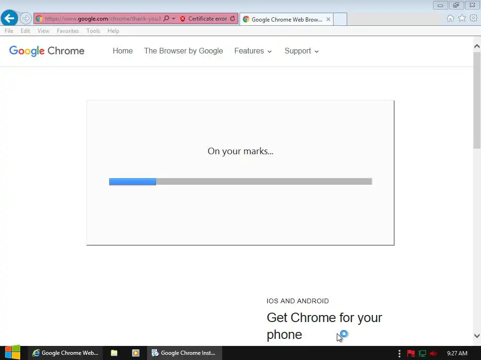The image size is (481, 360).
Task: Expand the Features dropdown
Action: 253,51
